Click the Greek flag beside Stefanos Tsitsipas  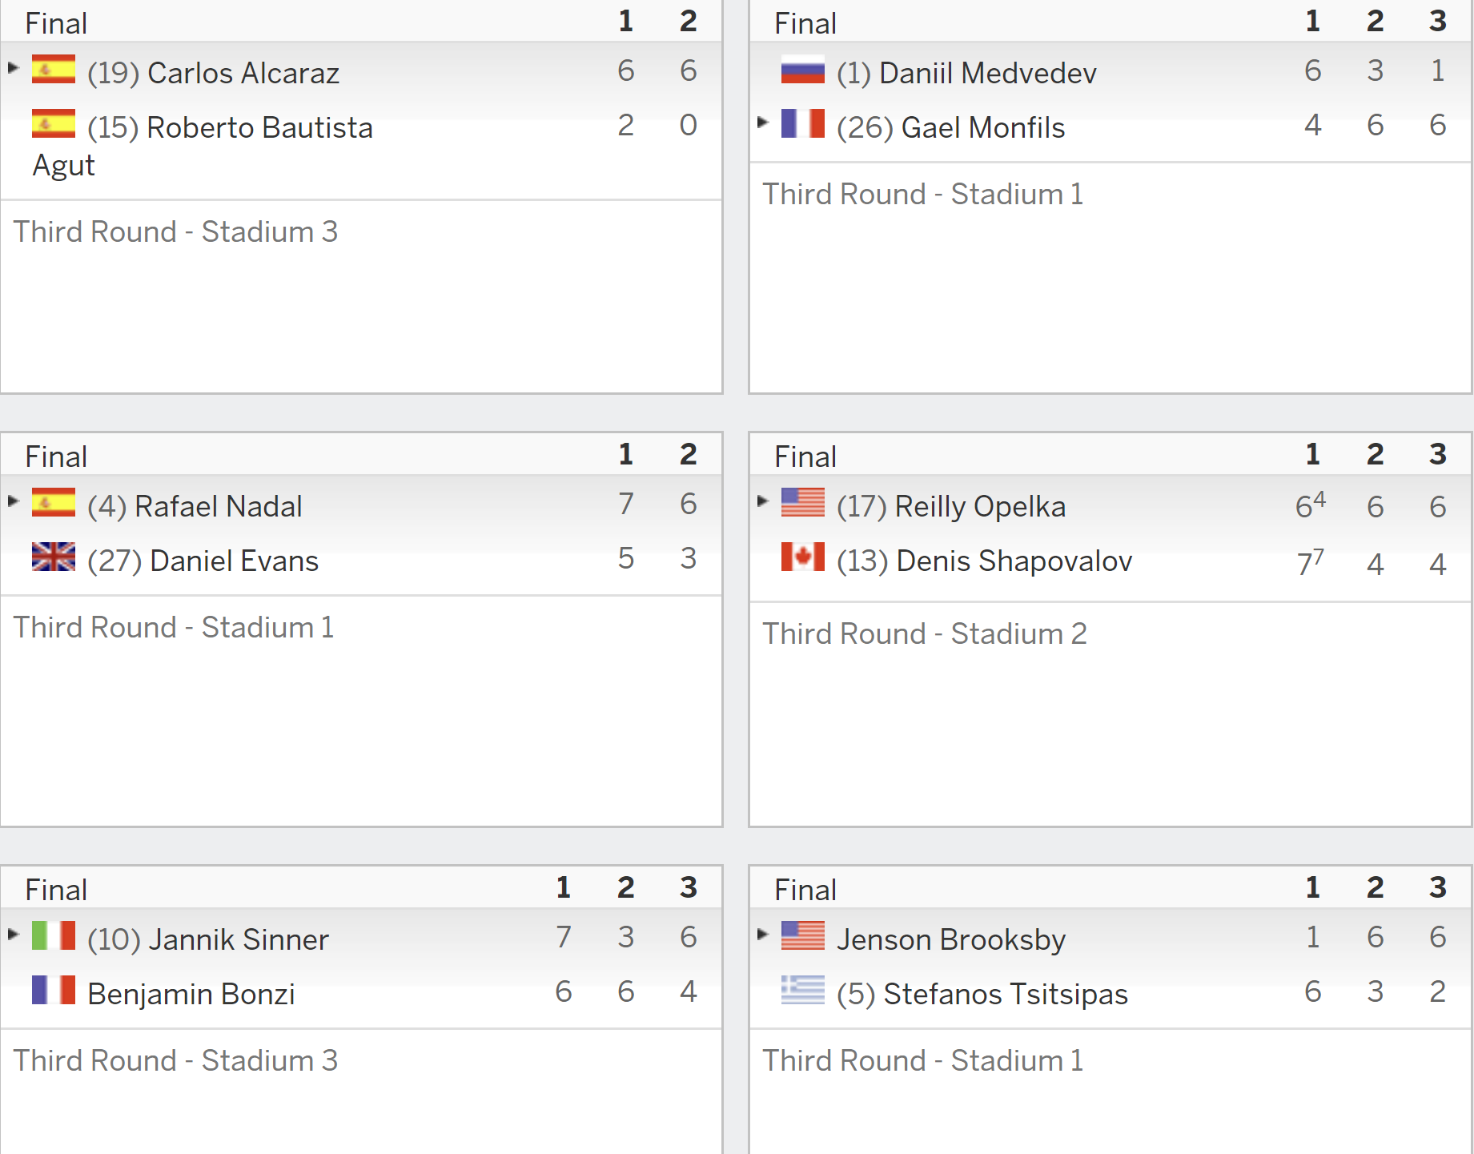tap(803, 991)
